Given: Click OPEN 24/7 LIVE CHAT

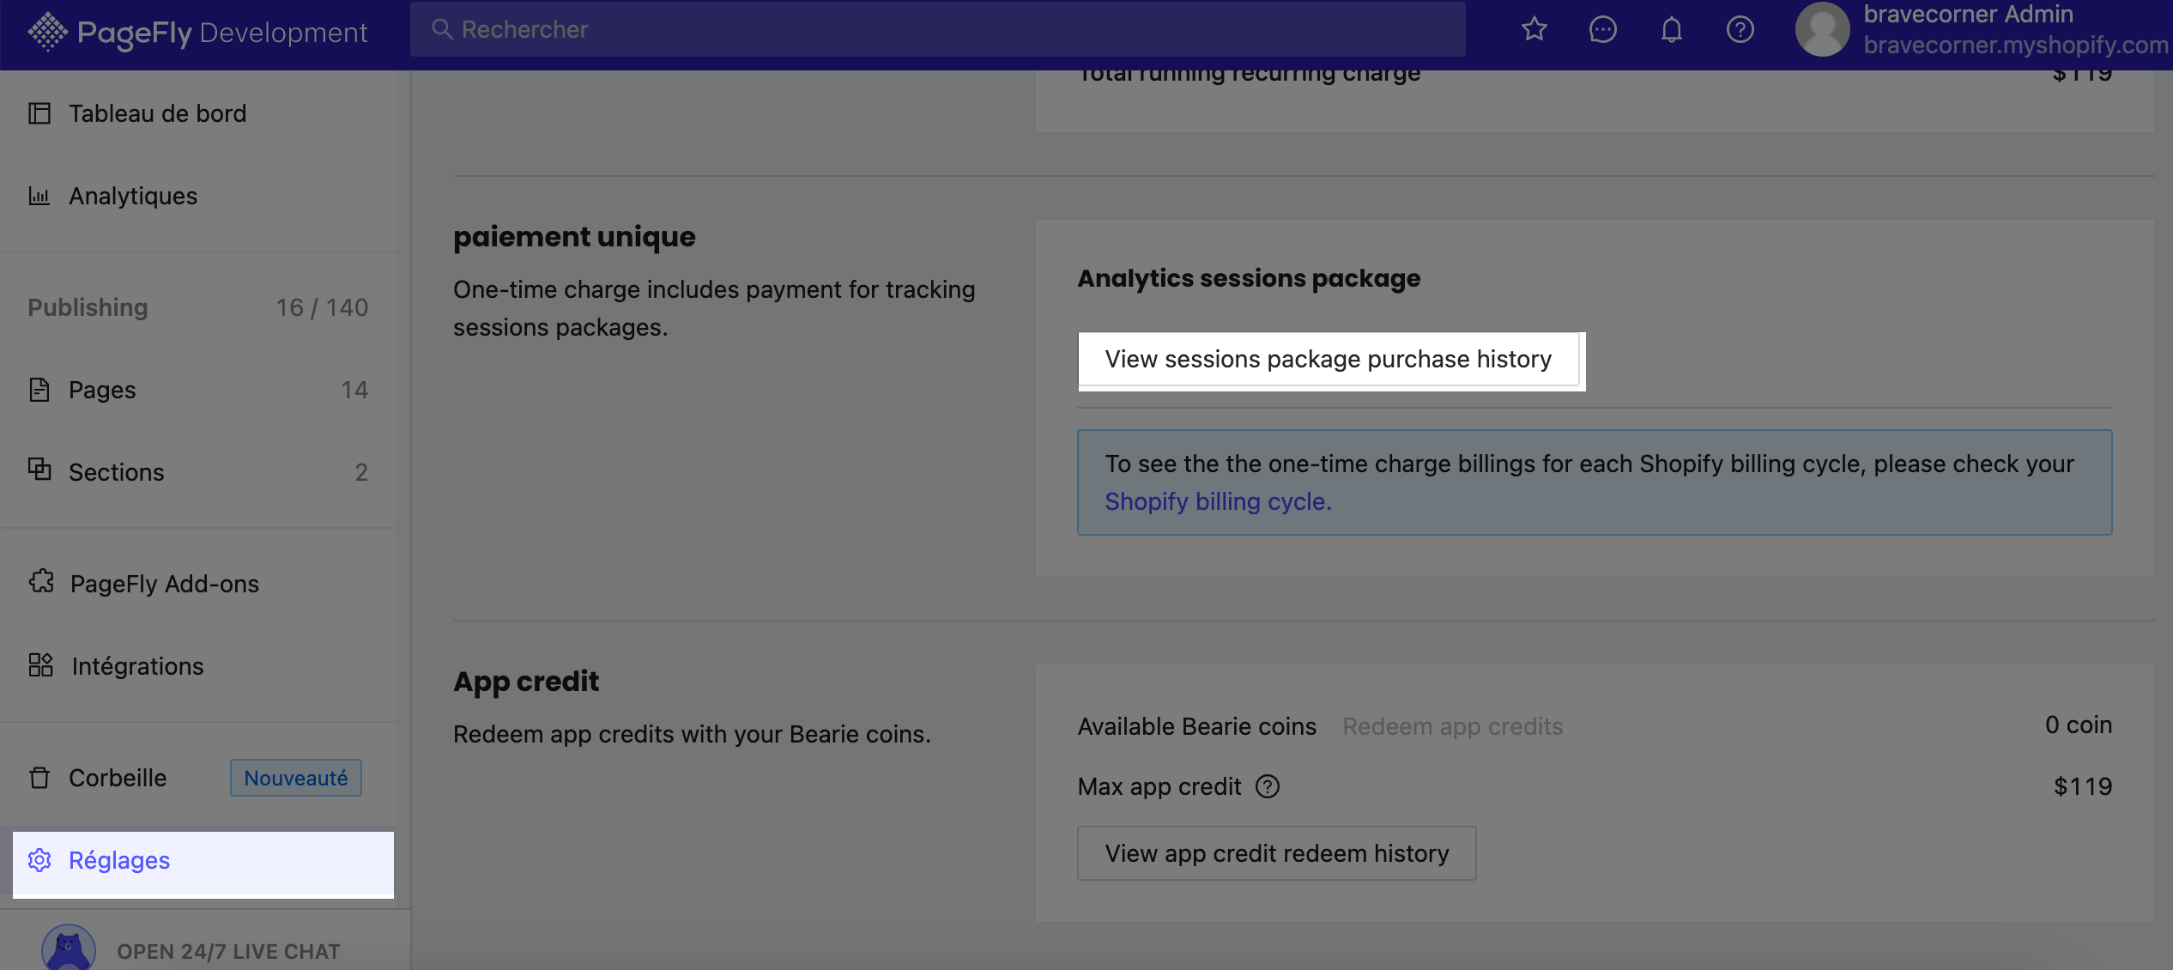Looking at the screenshot, I should (x=228, y=951).
